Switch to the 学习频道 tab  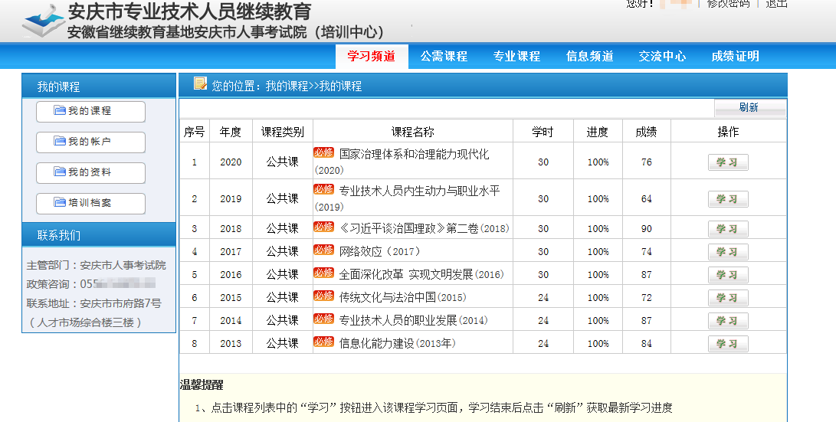371,56
